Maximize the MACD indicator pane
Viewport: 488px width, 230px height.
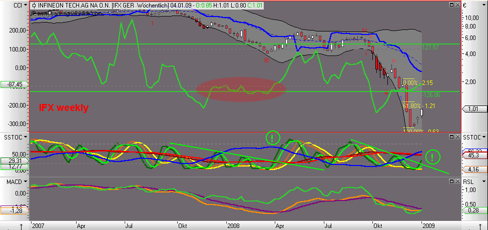tap(451, 181)
